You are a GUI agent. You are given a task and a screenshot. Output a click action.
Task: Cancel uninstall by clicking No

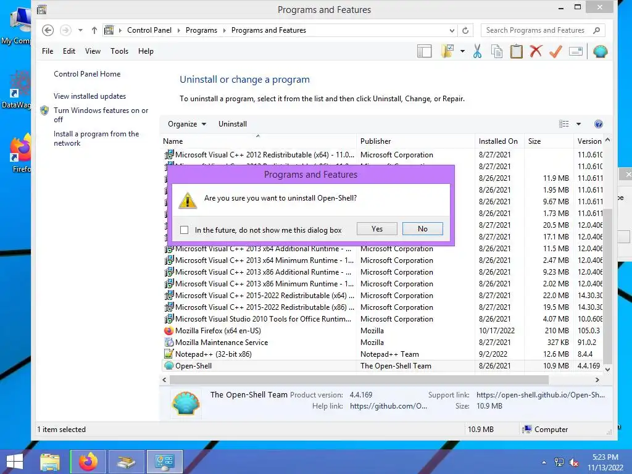[x=422, y=229]
